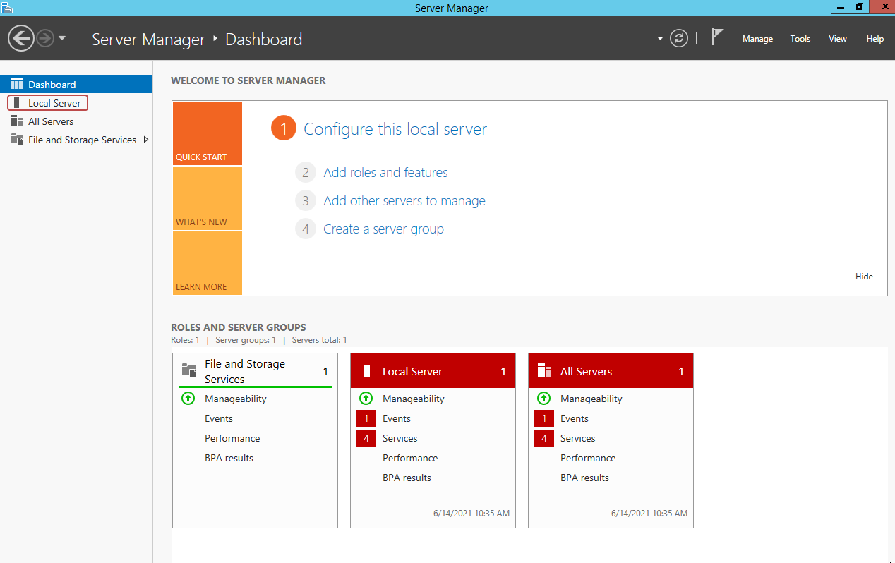Click the orange step 1 circle
Screen dimensions: 895x563
[x=283, y=128]
